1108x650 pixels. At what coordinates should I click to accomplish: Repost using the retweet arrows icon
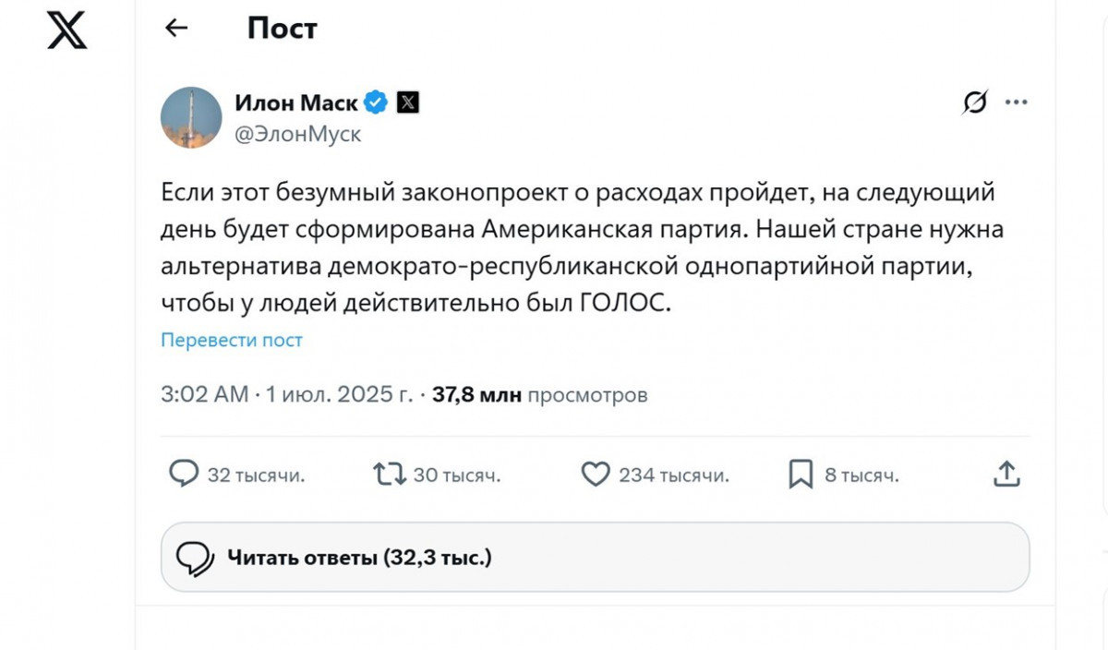point(389,475)
